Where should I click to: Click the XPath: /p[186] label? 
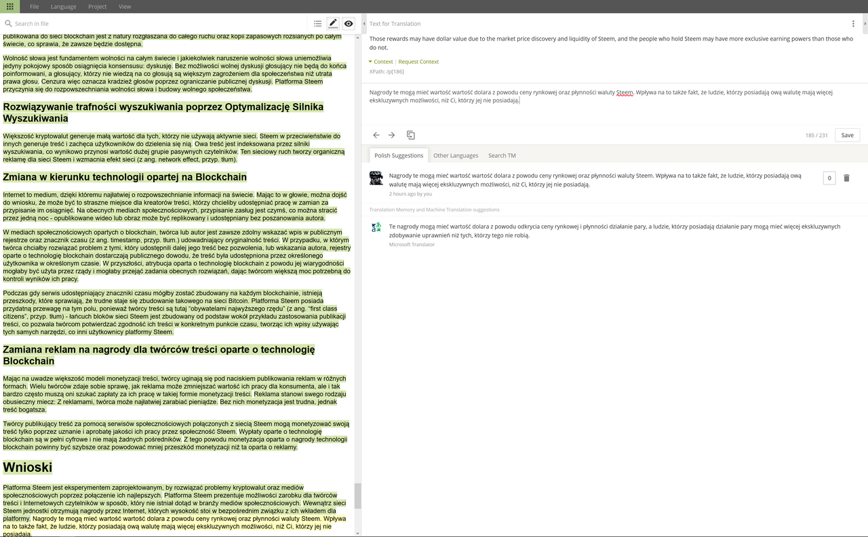coord(387,71)
